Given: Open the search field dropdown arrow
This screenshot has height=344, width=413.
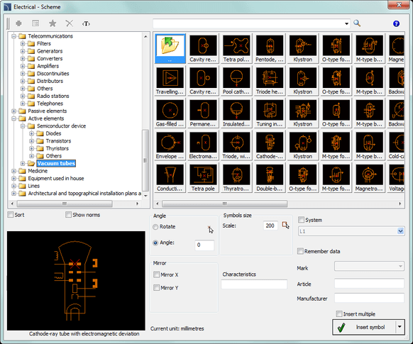Looking at the screenshot, I should [346, 23].
